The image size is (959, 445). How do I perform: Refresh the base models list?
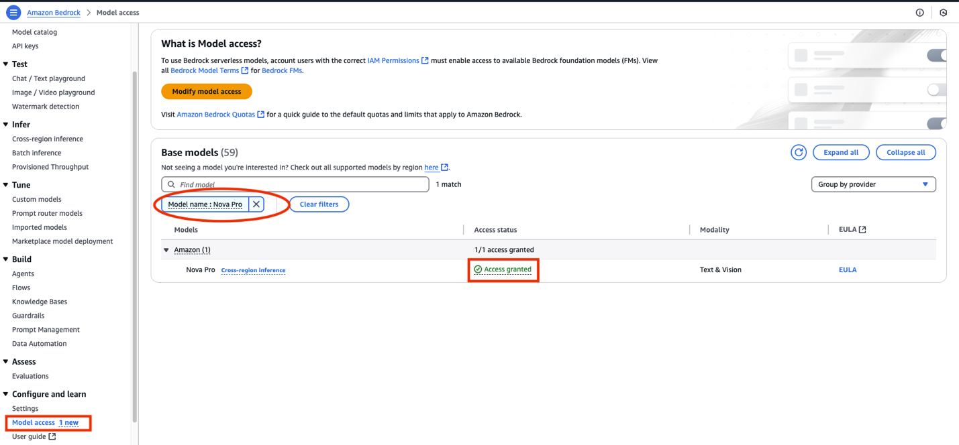[x=798, y=153]
